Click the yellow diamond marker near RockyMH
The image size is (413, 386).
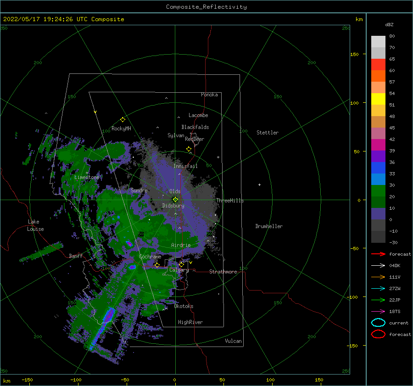point(123,120)
